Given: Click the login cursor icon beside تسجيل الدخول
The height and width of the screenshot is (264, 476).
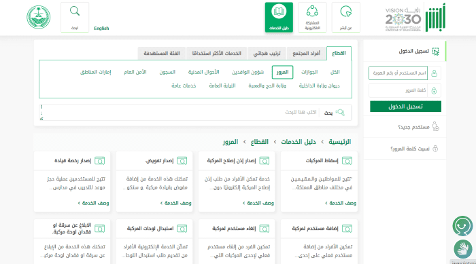Looking at the screenshot, I should 436,51.
